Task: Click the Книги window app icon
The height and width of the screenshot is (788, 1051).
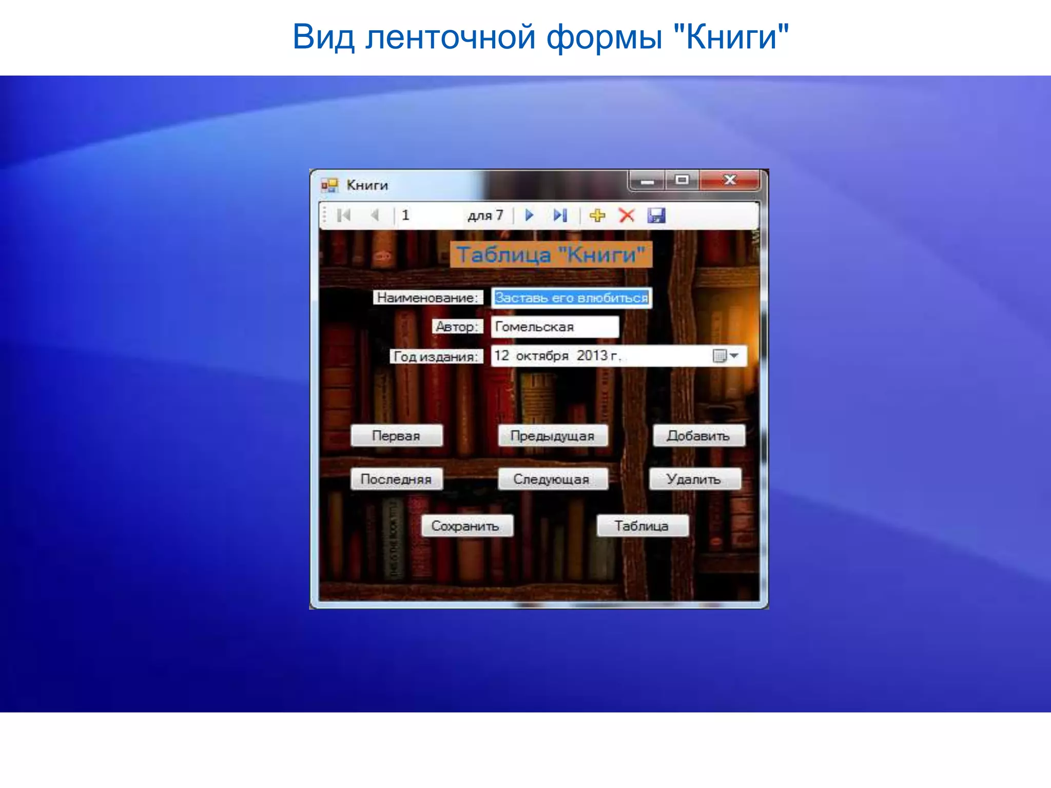Action: (x=329, y=185)
